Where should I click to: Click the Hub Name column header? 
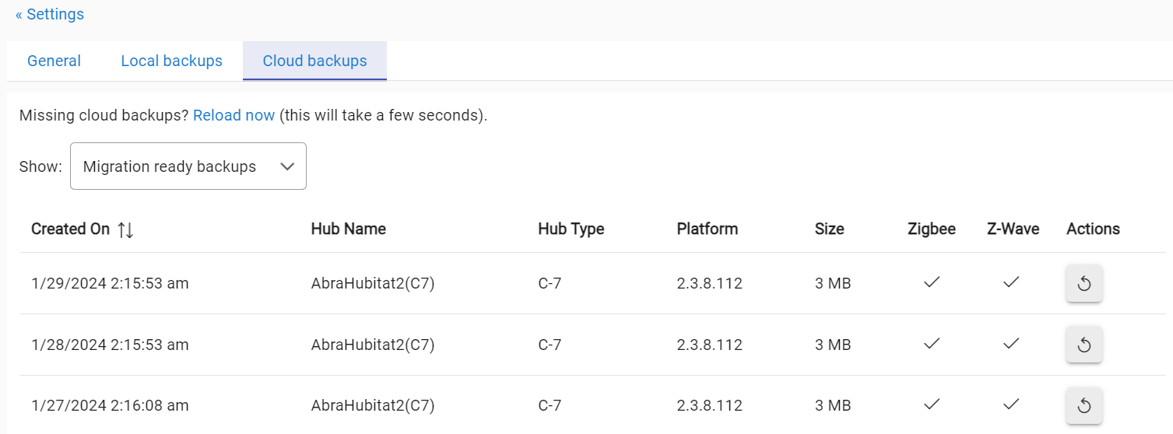(x=348, y=229)
